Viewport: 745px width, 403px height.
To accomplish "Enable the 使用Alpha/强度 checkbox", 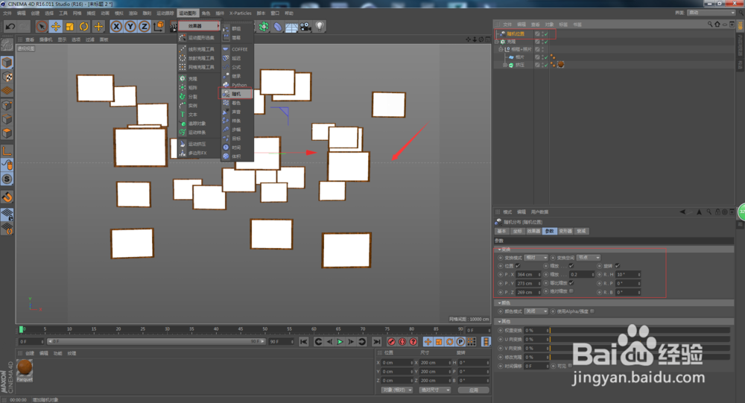I will click(x=592, y=311).
